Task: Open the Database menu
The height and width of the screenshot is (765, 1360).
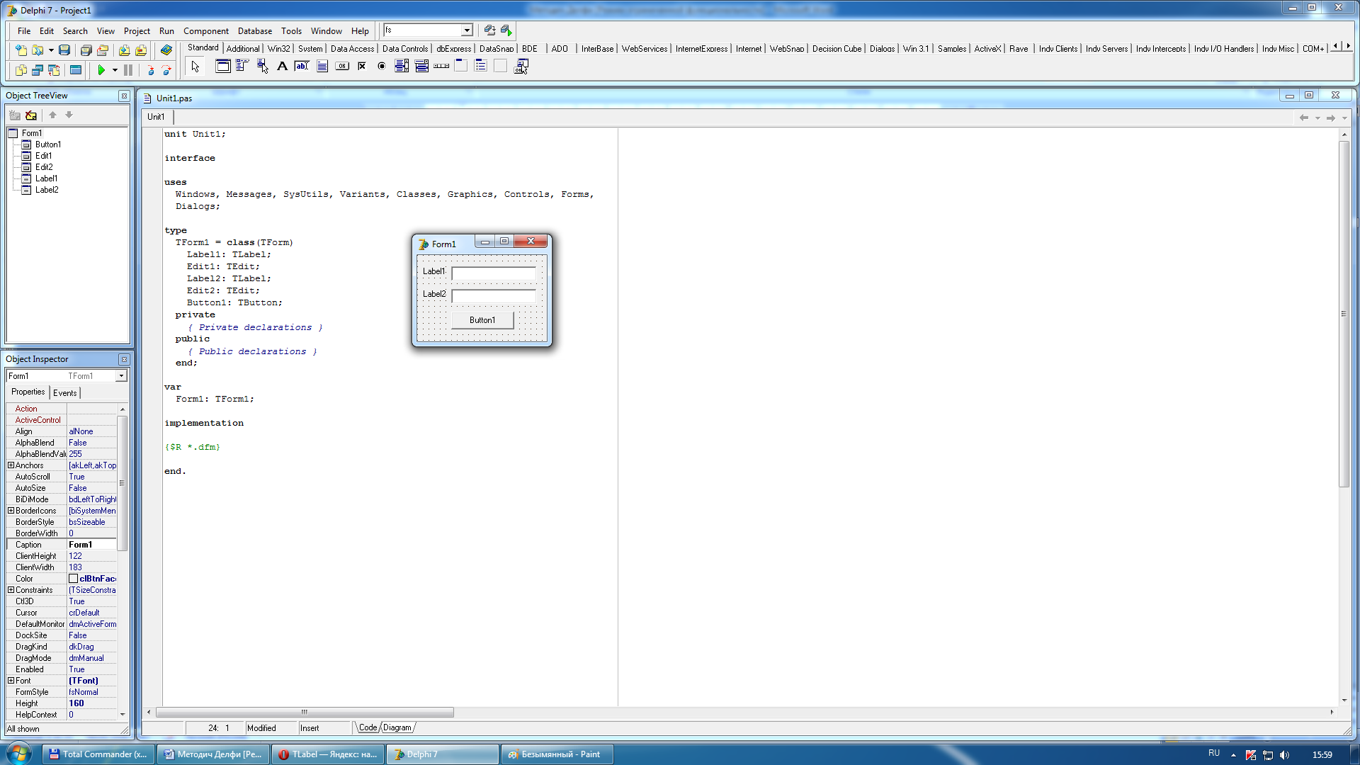Action: [255, 31]
